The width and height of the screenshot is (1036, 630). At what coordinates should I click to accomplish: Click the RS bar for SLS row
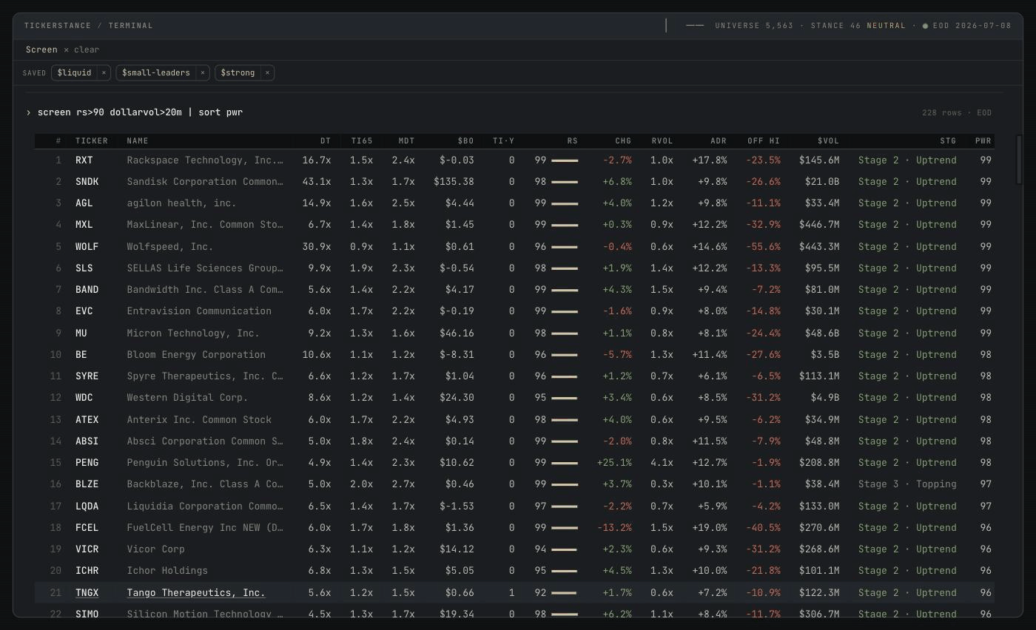tap(565, 268)
